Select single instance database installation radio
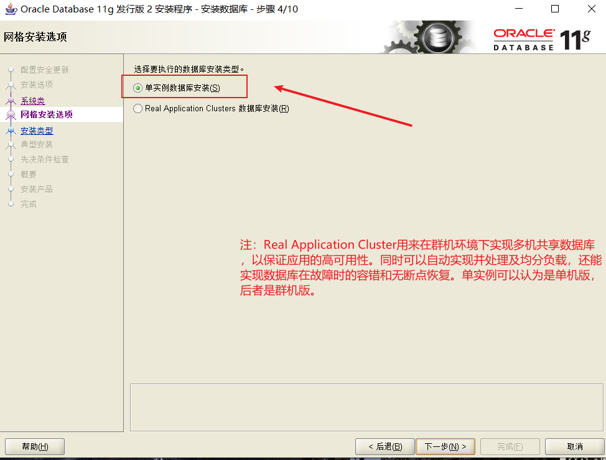 tap(138, 88)
